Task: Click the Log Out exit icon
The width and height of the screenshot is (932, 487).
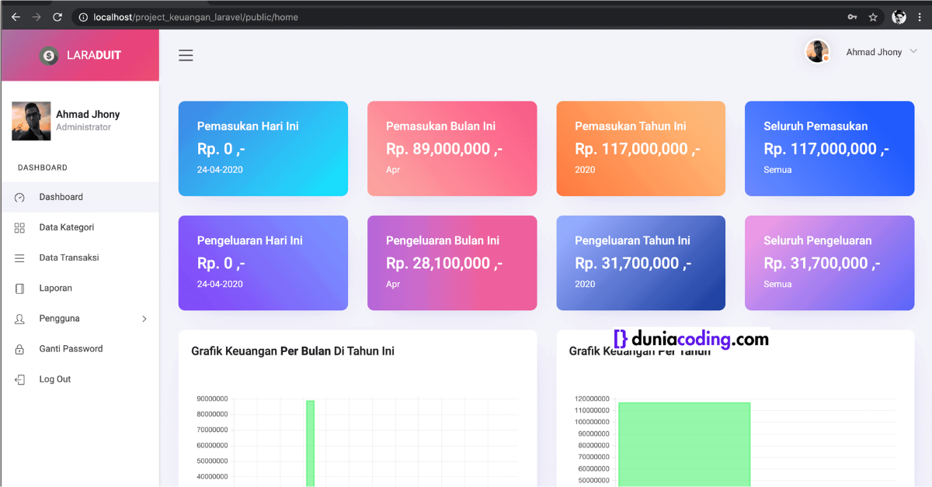Action: tap(21, 378)
